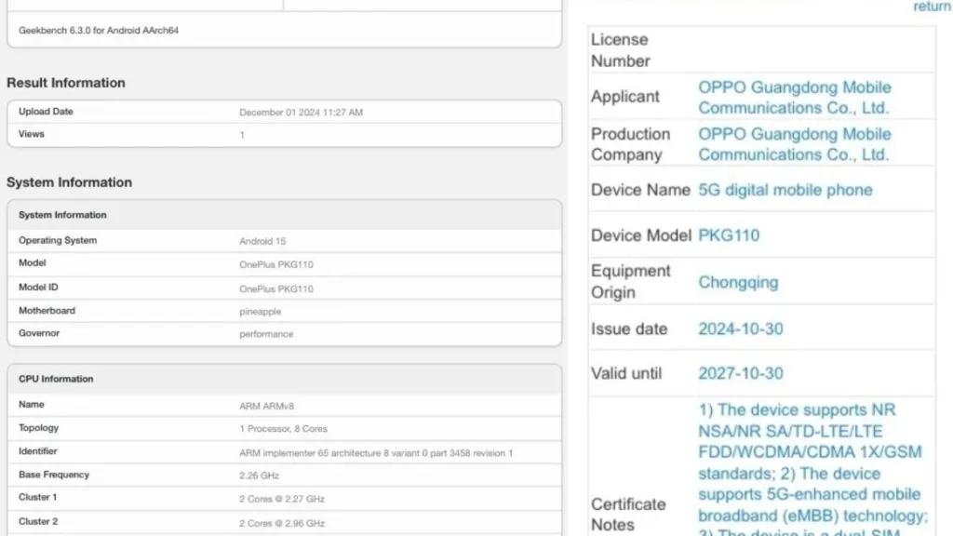This screenshot has width=953, height=536.
Task: Click the System Information table header row
Action: click(285, 215)
